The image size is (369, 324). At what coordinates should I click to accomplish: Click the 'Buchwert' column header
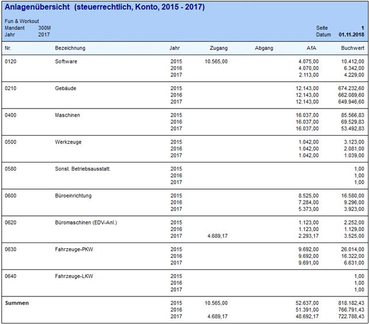(x=352, y=48)
